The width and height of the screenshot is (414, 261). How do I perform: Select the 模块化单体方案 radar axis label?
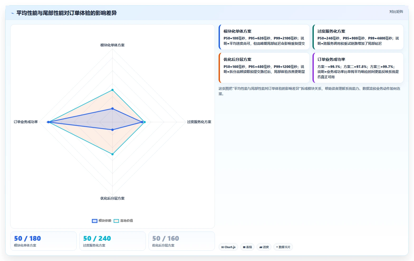point(112,45)
